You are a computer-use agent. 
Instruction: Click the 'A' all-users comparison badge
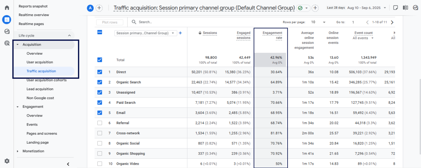click(90, 8)
